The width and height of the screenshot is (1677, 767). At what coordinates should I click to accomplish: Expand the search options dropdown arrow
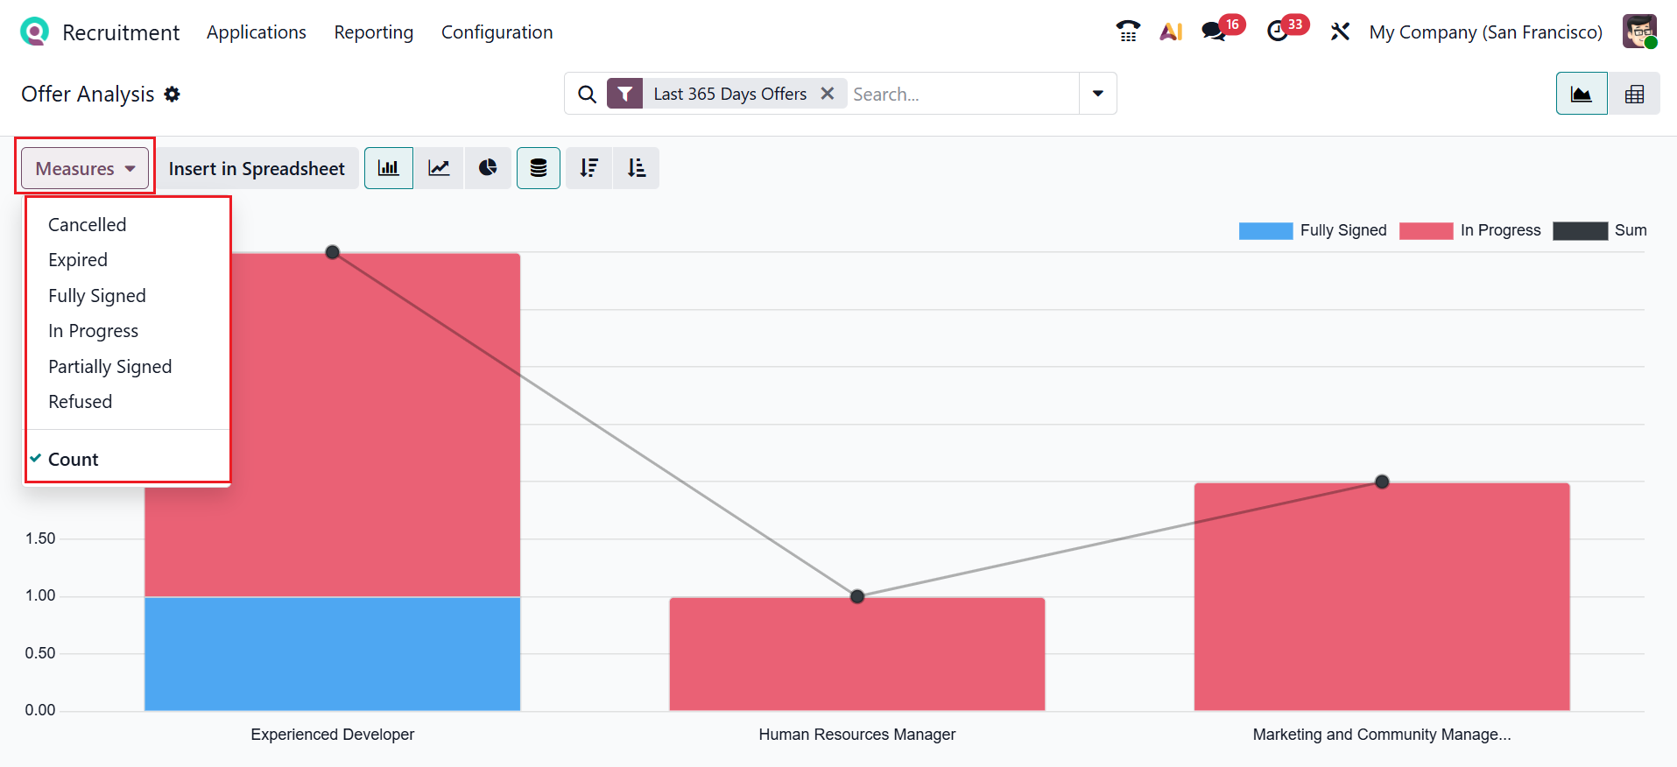pos(1097,94)
